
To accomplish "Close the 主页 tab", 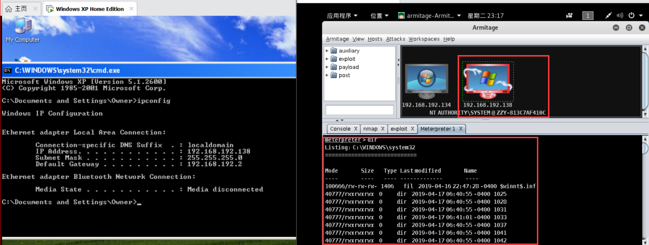I will pos(35,9).
